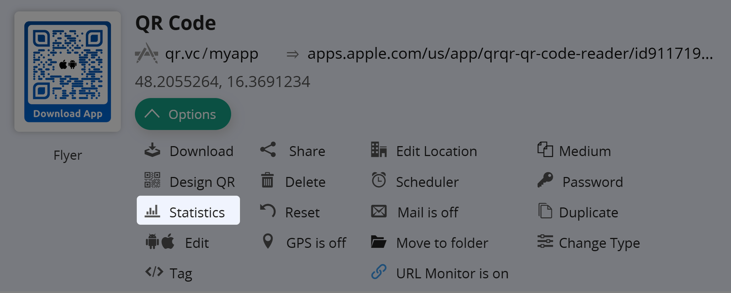
Task: Enable GPS using GPS is off
Action: (x=316, y=243)
